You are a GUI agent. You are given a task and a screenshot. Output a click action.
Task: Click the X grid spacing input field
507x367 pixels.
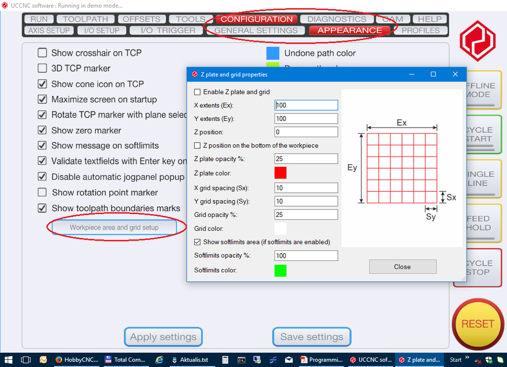[306, 188]
